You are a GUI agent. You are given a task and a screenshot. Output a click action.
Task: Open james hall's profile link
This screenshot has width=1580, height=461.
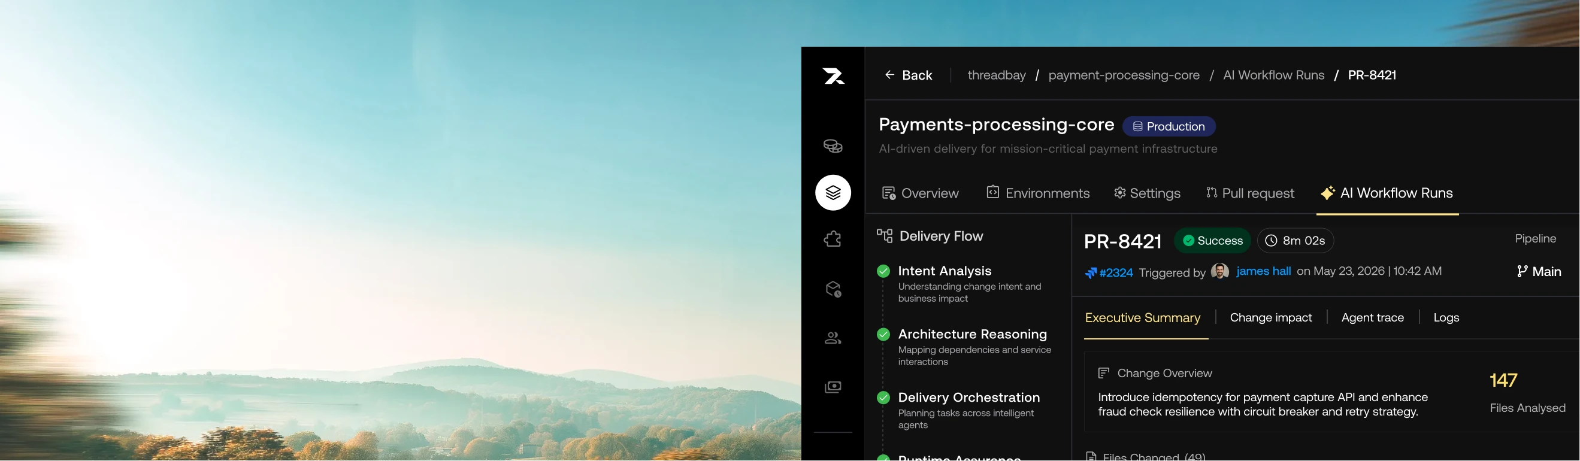tap(1264, 271)
